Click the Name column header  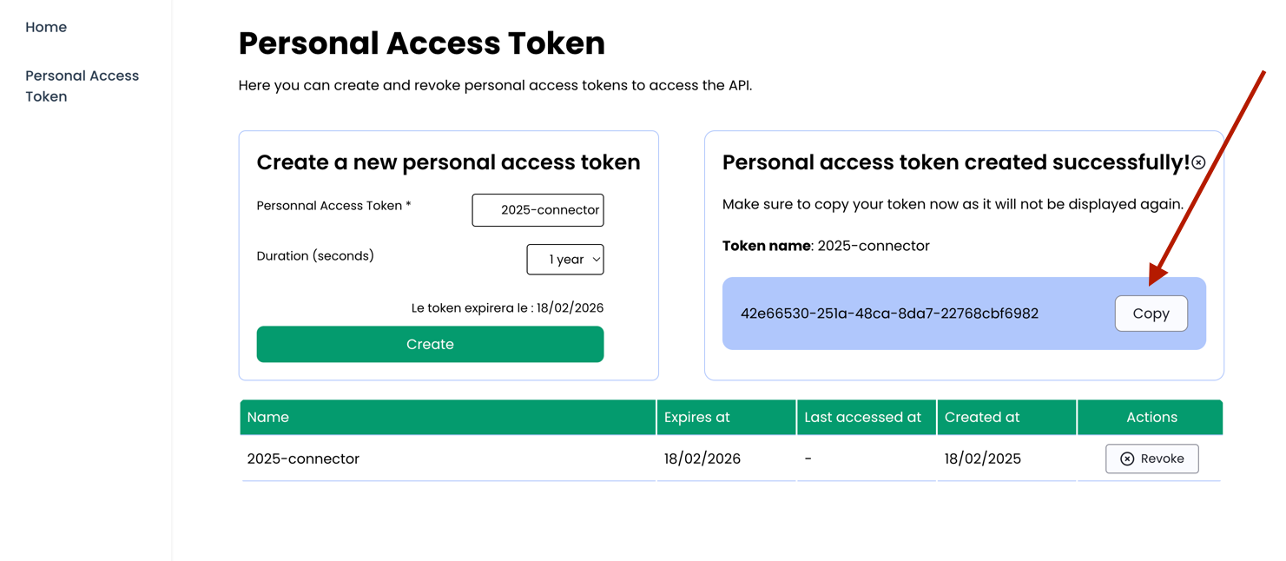[x=267, y=418]
